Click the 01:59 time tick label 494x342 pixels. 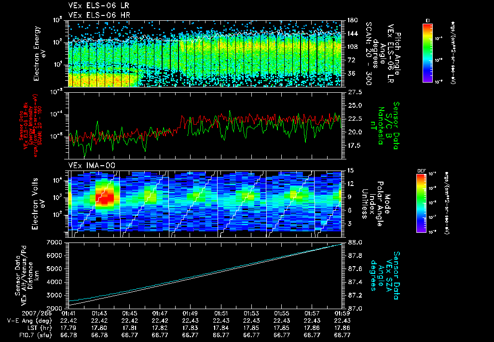[x=342, y=313]
